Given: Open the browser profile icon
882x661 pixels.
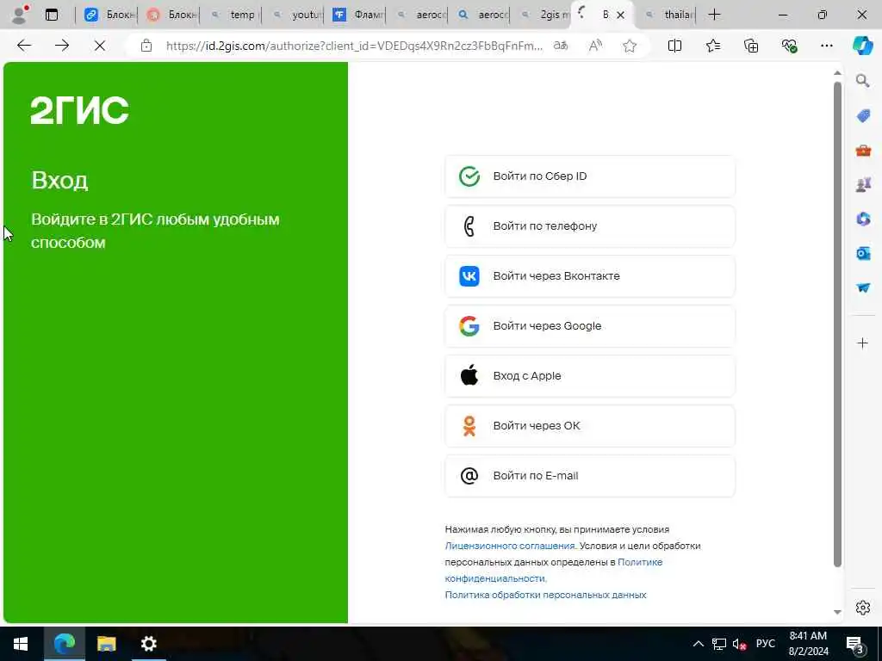Looking at the screenshot, I should coord(20,15).
